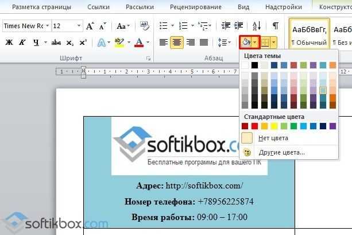The image size is (352, 235).
Task: Center align the text
Action: click(x=177, y=43)
